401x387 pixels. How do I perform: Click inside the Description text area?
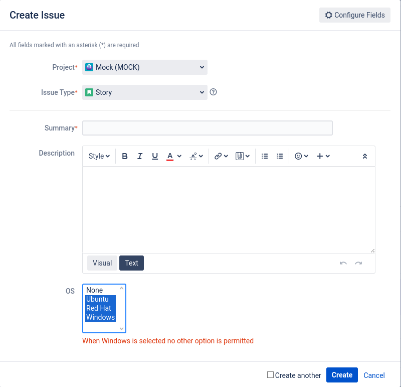[229, 210]
